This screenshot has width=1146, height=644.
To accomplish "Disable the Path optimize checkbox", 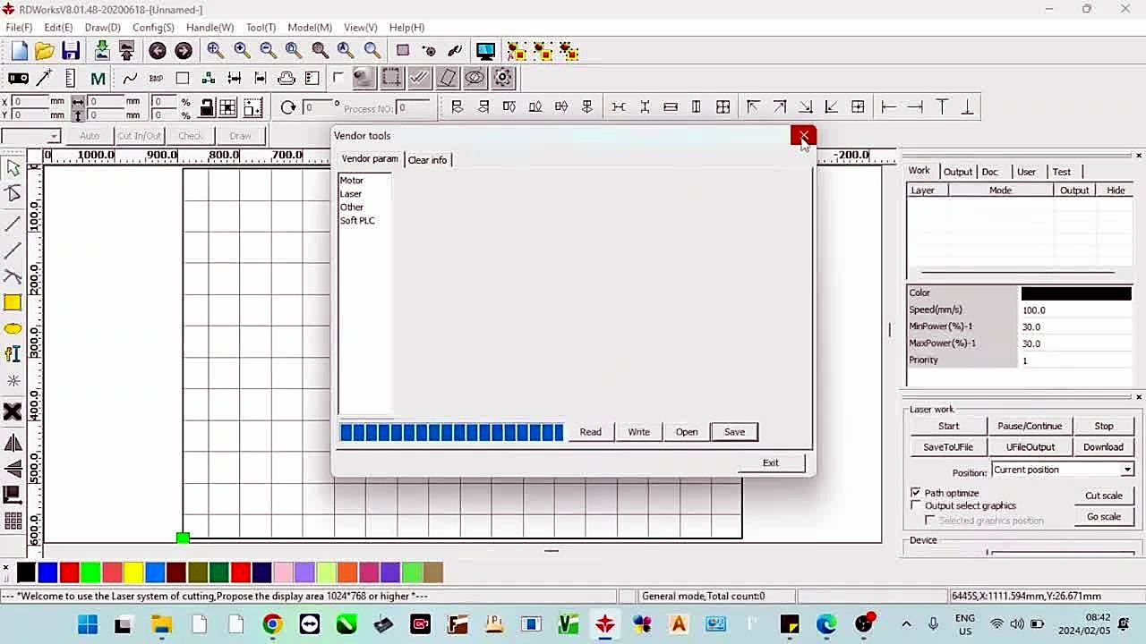I will [x=916, y=493].
